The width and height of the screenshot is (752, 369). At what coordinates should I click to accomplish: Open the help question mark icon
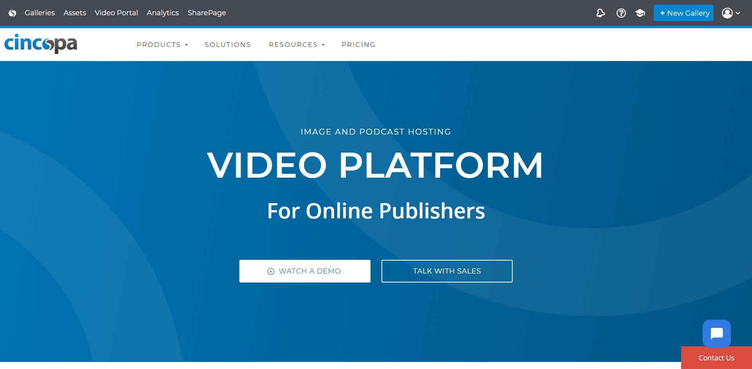pos(621,13)
